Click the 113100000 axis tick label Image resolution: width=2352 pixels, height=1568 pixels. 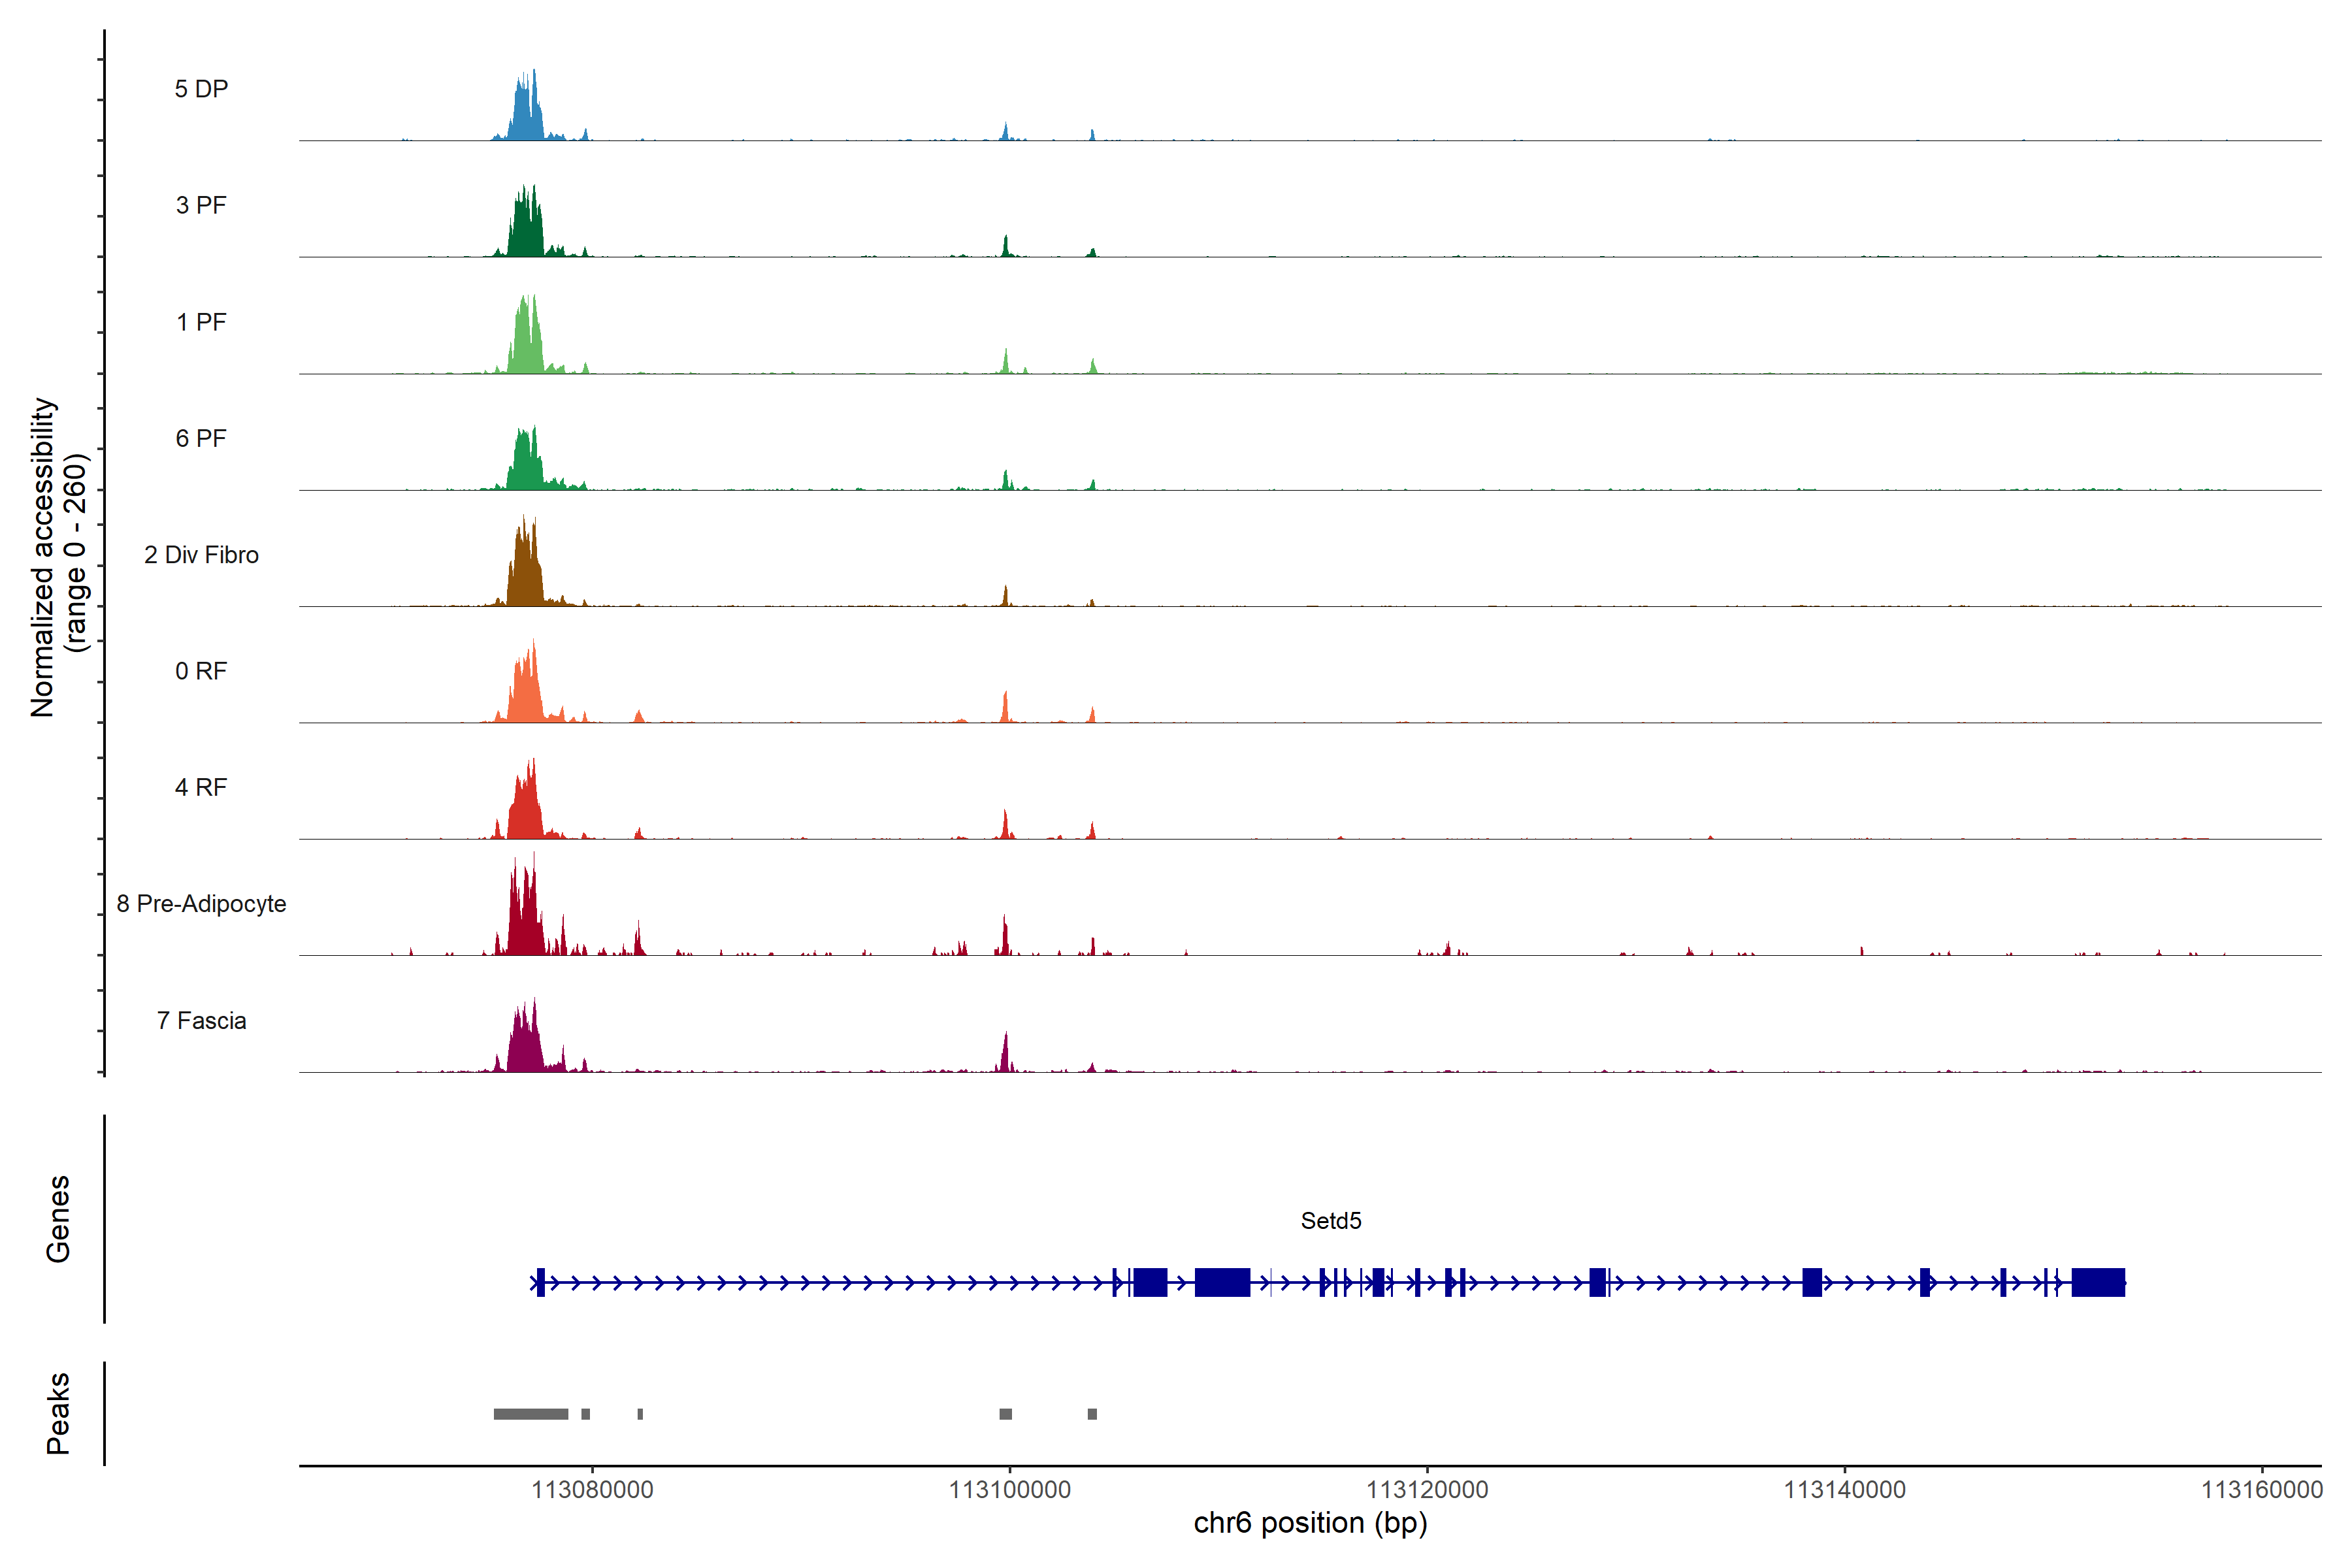click(1009, 1490)
